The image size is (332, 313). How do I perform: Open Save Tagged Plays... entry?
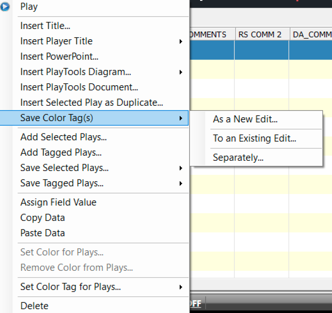(62, 183)
